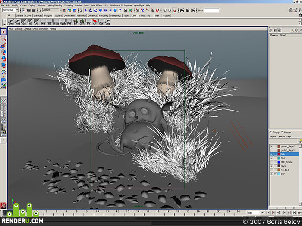
Task: Activate the Lasso selection tool
Action: click(x=3, y=39)
